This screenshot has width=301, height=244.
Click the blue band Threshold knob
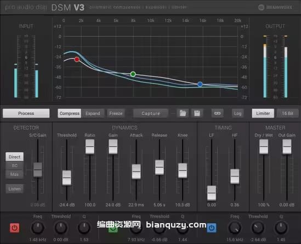(258, 228)
